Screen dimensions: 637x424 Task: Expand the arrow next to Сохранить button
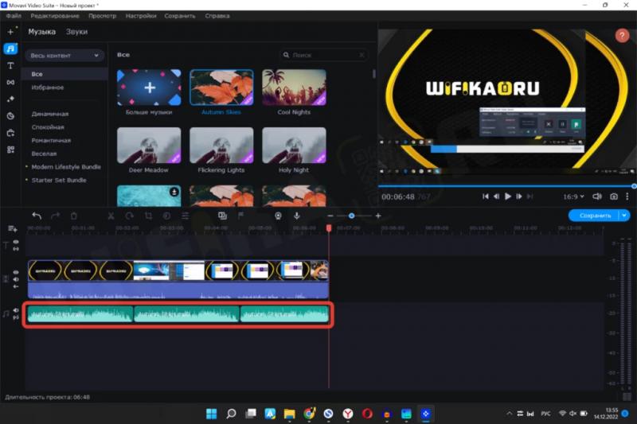pos(623,216)
